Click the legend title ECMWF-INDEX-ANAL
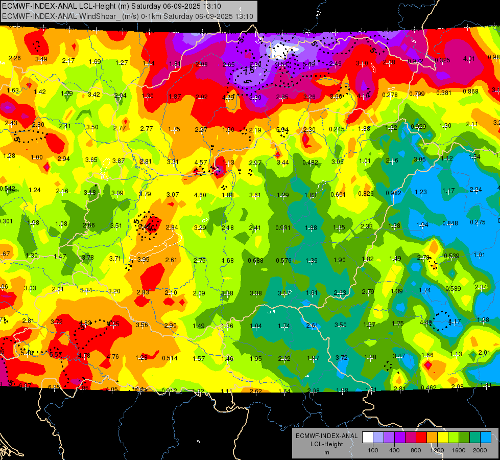Screen dimensions: 500x460 point(326,436)
